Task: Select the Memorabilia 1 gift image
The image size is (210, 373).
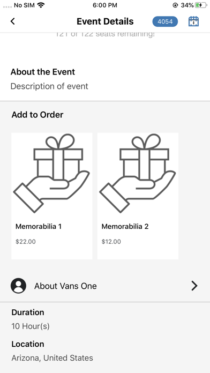Action: (51, 173)
